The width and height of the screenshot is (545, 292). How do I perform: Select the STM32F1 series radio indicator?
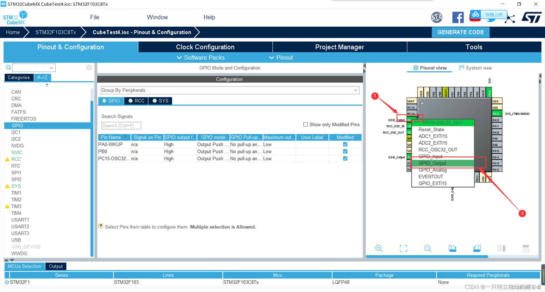click(x=7, y=282)
